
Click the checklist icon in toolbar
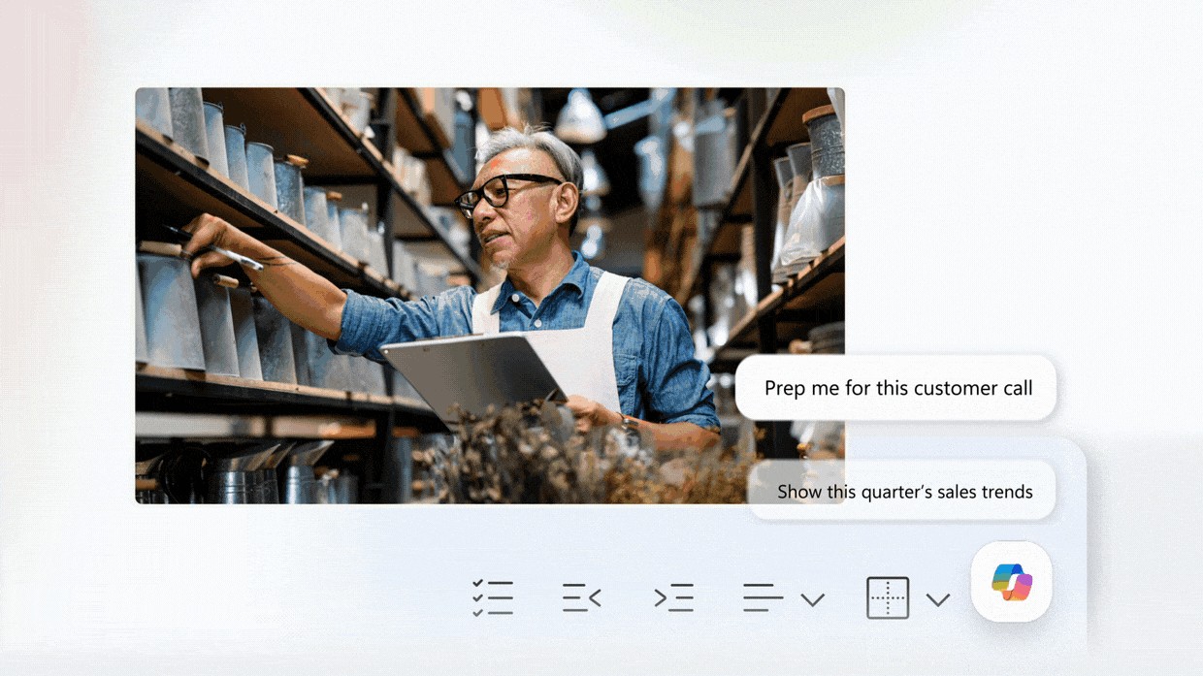pos(493,598)
